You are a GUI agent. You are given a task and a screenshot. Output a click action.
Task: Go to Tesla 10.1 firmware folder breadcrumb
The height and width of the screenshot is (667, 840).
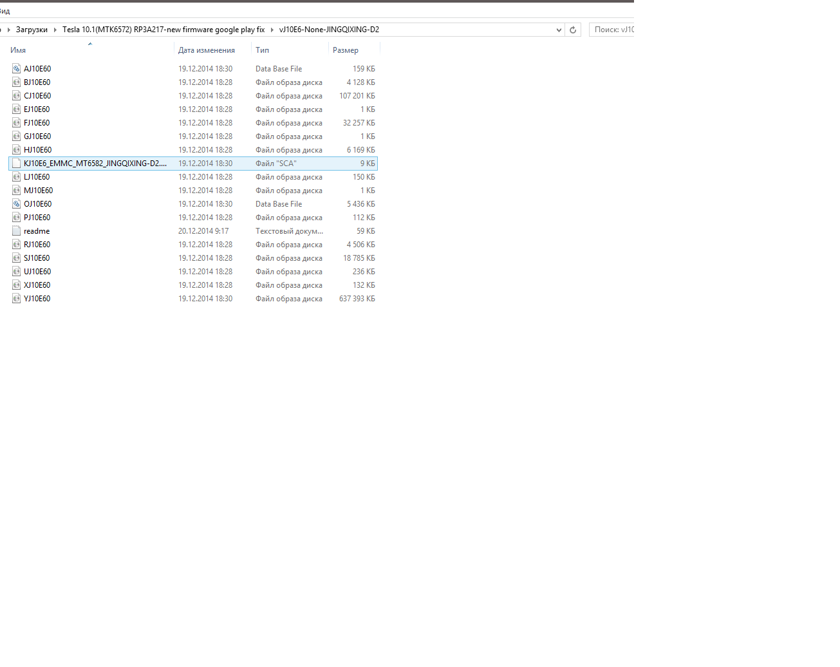tap(163, 30)
